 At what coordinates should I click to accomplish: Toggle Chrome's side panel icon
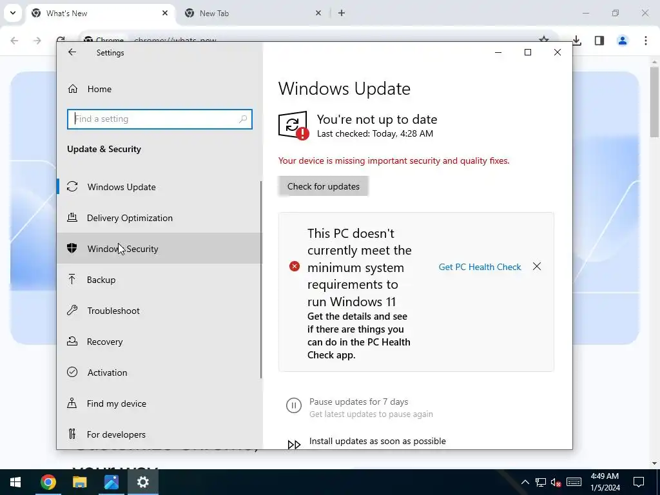pyautogui.click(x=599, y=41)
